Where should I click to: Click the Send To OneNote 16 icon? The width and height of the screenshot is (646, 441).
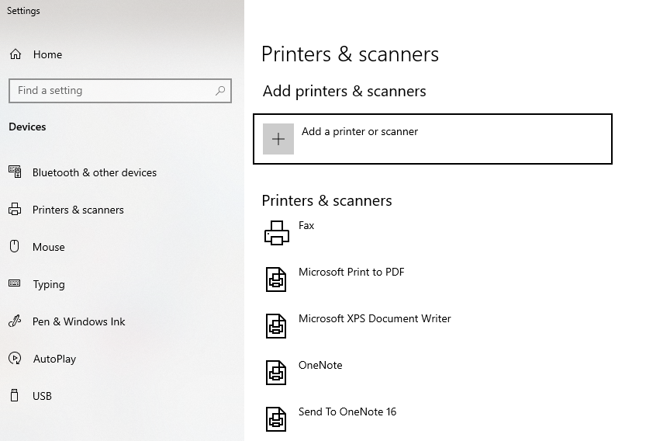(276, 419)
